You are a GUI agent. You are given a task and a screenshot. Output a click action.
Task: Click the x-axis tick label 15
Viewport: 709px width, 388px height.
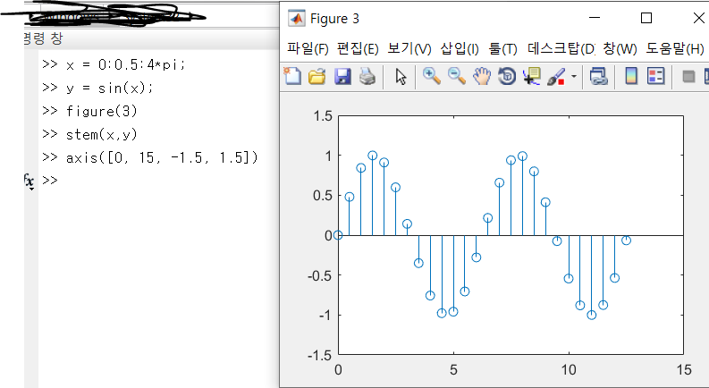684,370
